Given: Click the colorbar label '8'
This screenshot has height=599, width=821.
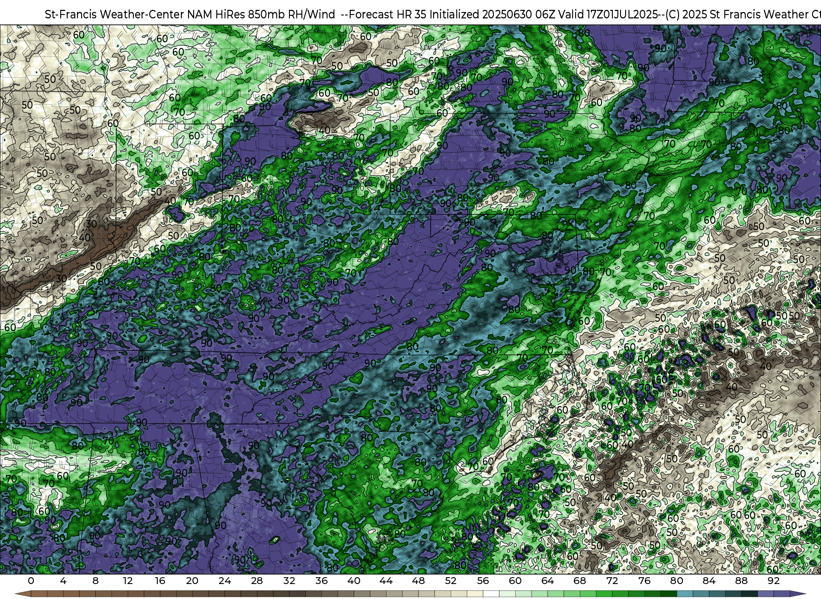Looking at the screenshot, I should [x=95, y=581].
